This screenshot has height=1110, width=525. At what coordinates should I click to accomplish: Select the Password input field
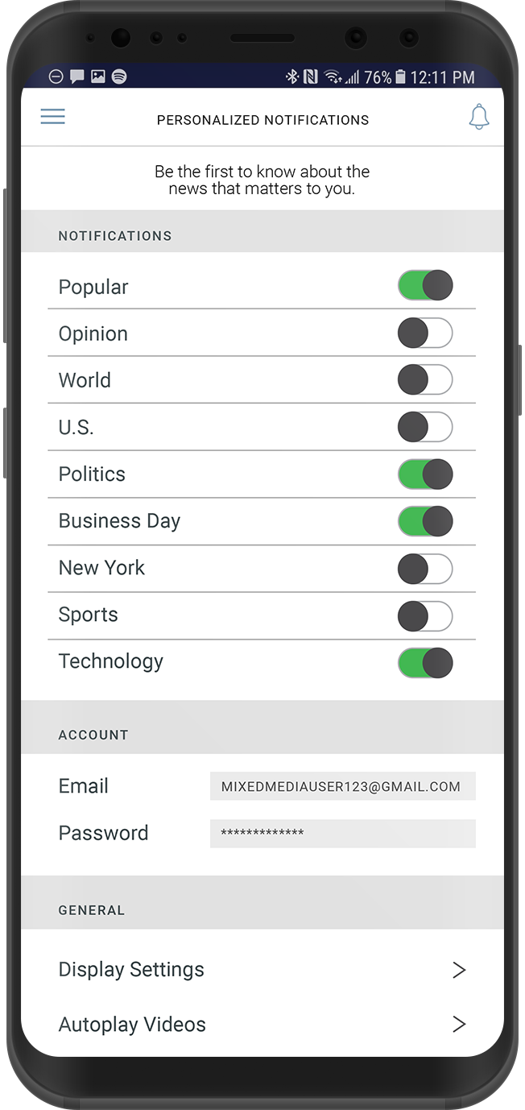point(342,833)
